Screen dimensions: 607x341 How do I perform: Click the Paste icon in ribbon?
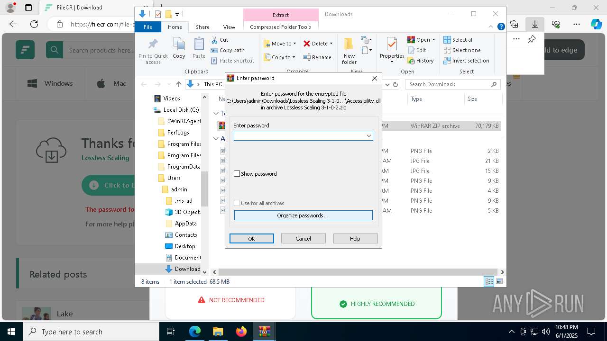[199, 48]
